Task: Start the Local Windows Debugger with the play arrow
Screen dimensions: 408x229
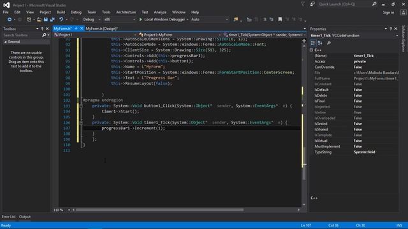Action: (x=141, y=20)
